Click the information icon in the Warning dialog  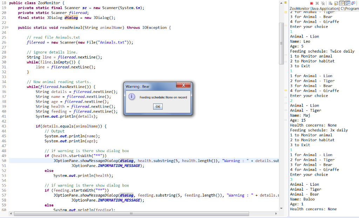[x=131, y=97]
